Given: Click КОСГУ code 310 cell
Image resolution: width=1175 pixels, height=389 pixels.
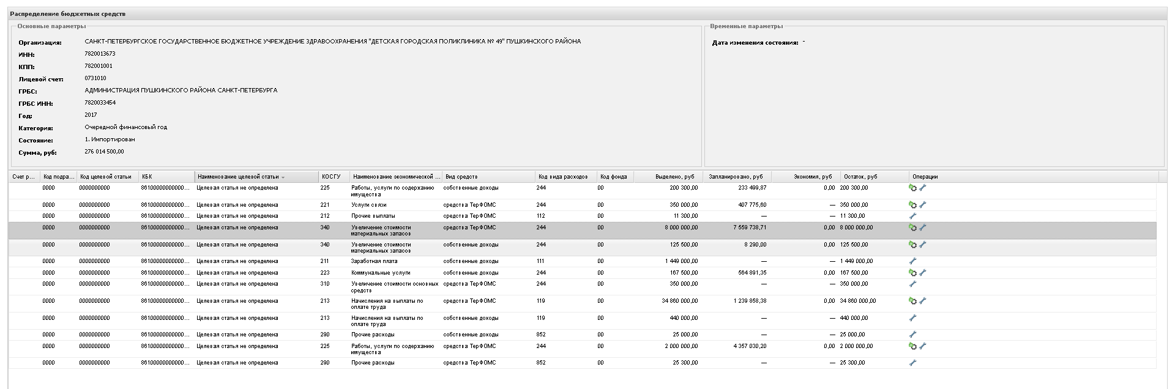Looking at the screenshot, I should (325, 284).
